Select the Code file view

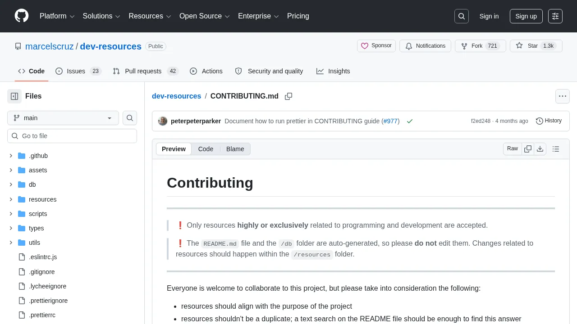click(206, 149)
